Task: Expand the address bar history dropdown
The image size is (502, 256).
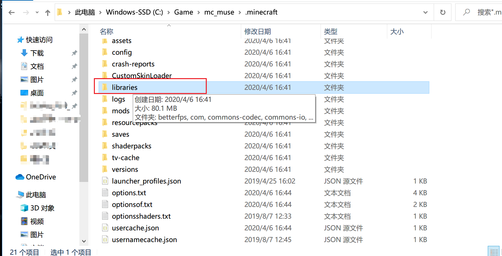Action: point(425,12)
